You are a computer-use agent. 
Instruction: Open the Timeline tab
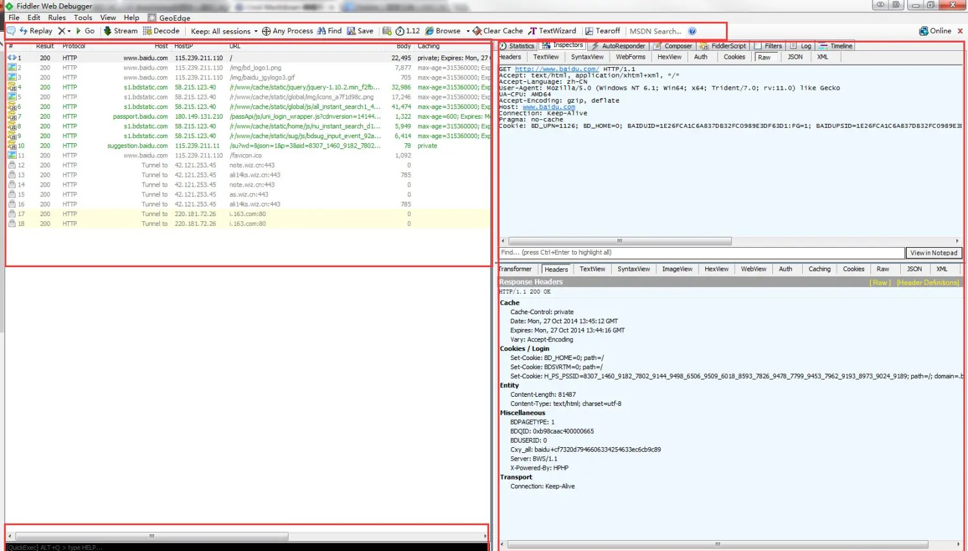point(836,46)
